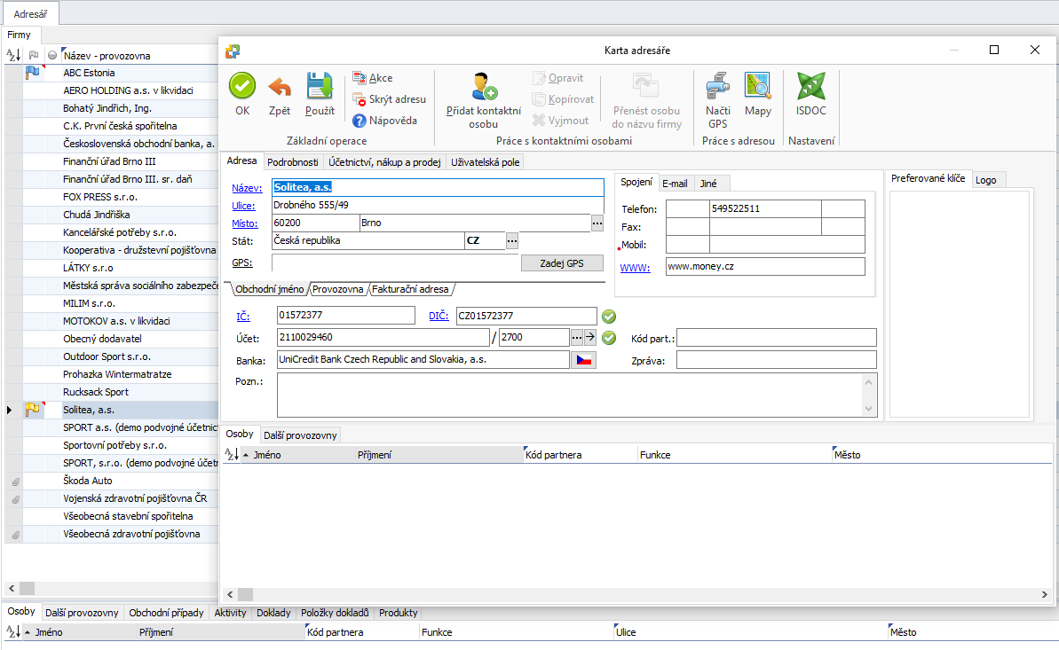Click the WWW link label
The image size is (1059, 650).
[635, 268]
